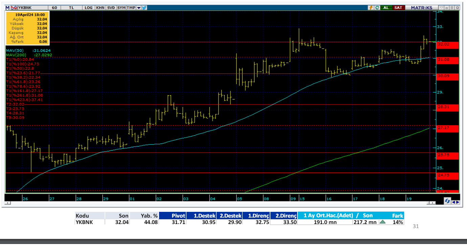The height and width of the screenshot is (245, 467).
Task: Click the Pivot column header
Action: [172, 216]
